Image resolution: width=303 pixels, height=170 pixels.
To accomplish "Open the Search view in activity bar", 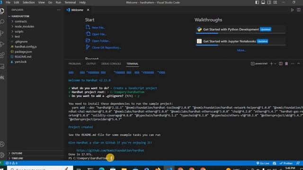I will 2,22.
